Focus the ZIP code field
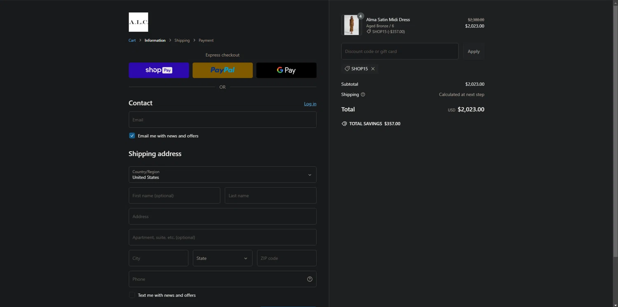This screenshot has height=307, width=618. (x=287, y=258)
